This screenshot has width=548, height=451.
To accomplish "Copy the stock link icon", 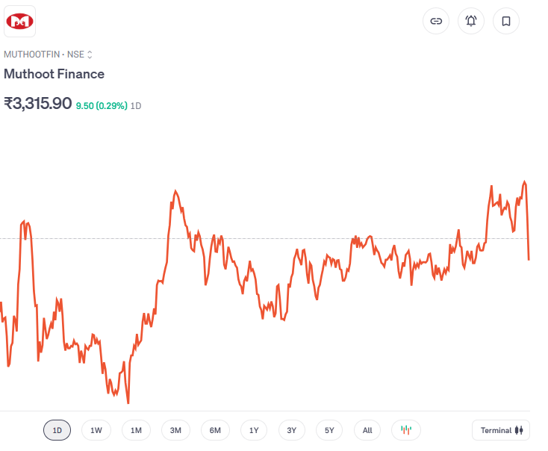I will point(436,21).
